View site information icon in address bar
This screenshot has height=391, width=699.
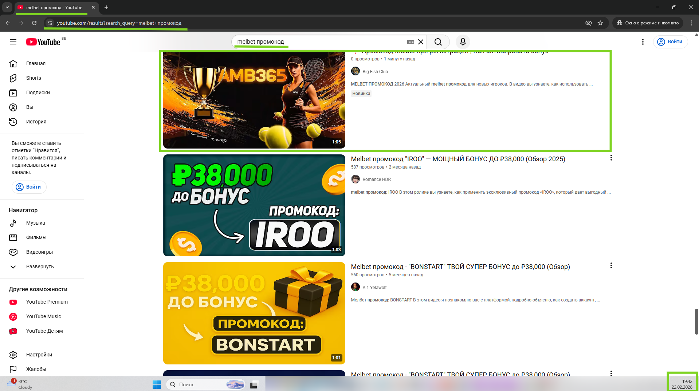pos(50,23)
